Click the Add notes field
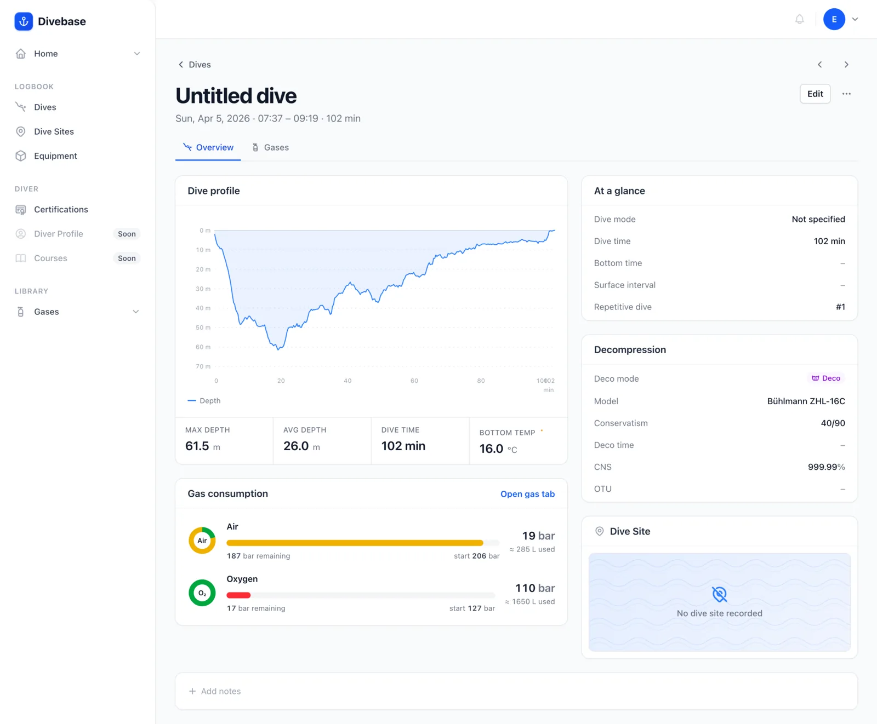 click(x=516, y=691)
